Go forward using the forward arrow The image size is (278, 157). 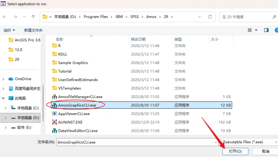pyautogui.click(x=15, y=17)
